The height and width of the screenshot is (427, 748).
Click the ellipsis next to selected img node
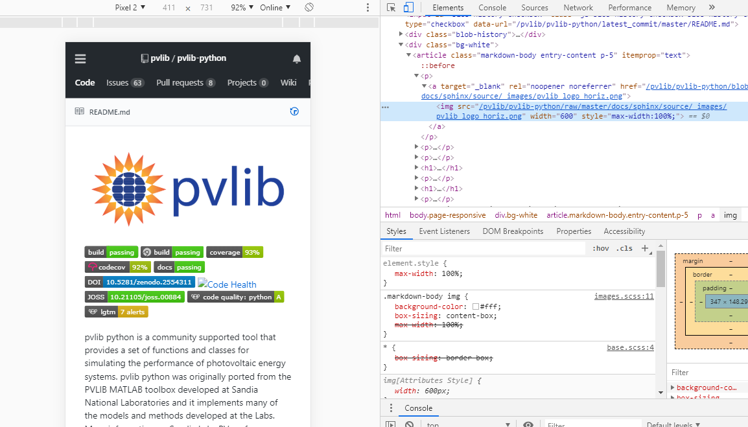[x=386, y=108]
